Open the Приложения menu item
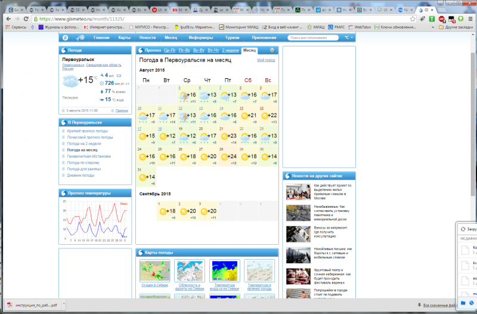Image resolution: width=477 pixels, height=314 pixels. (x=264, y=38)
